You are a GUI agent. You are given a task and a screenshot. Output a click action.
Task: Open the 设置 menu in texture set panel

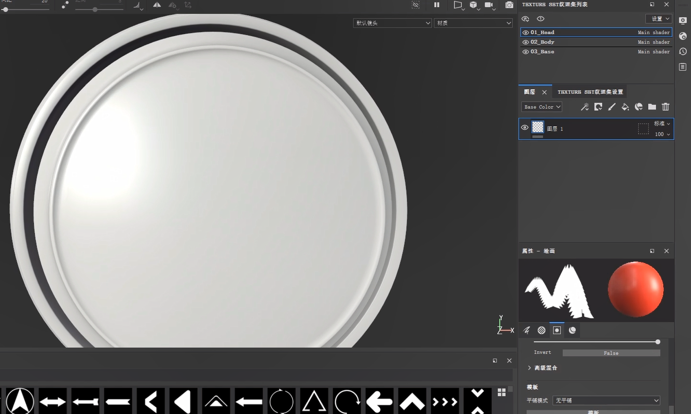coord(658,18)
